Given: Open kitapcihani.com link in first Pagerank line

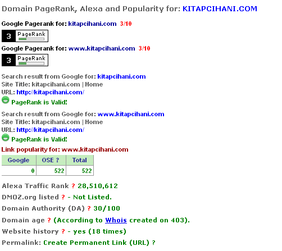Looking at the screenshot, I should tap(92, 24).
